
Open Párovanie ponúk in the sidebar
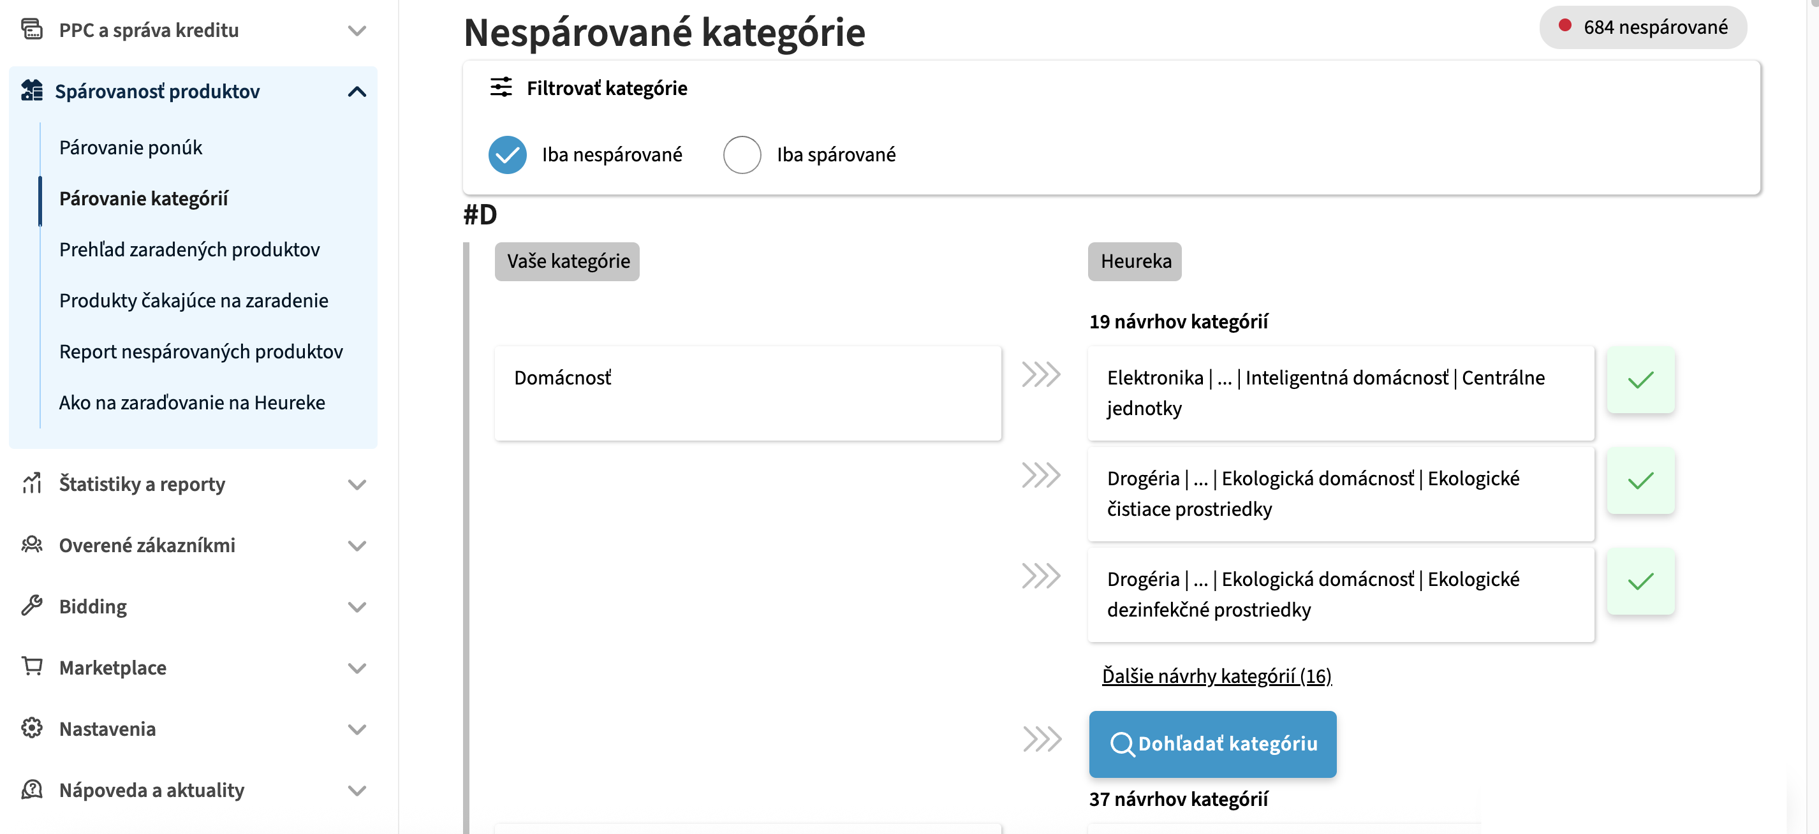(x=131, y=147)
